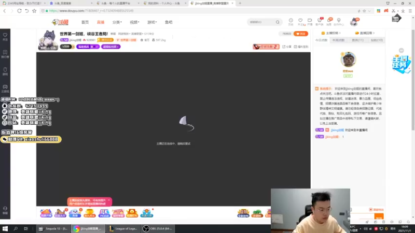Switch to the 贵宾(11) tab
This screenshot has width=415, height=233.
[x=357, y=40]
